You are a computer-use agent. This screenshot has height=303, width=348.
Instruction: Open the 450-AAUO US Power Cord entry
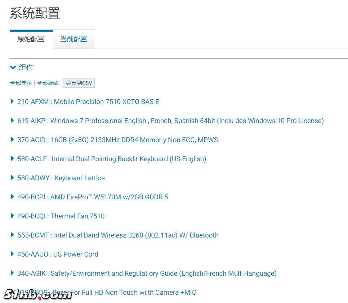tap(58, 254)
